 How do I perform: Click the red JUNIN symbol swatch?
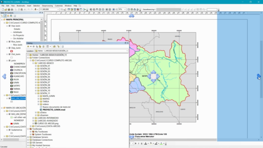12,124
